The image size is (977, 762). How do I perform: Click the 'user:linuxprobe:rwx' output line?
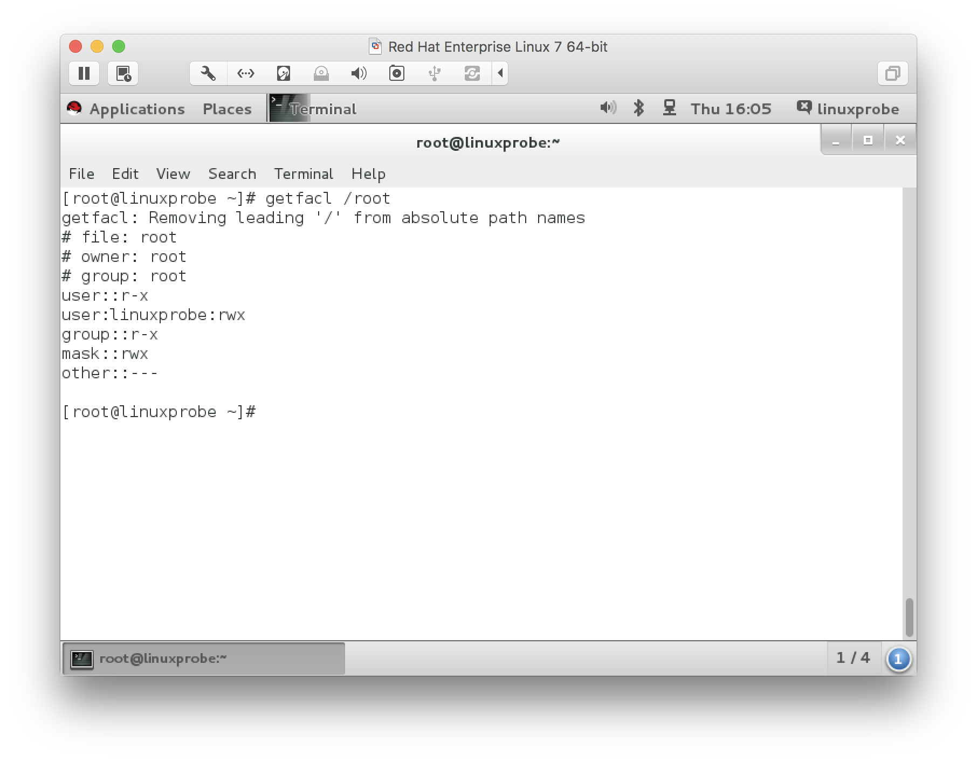pos(154,315)
